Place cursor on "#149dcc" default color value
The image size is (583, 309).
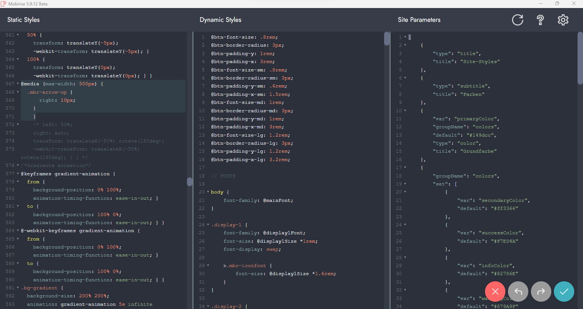coord(480,135)
